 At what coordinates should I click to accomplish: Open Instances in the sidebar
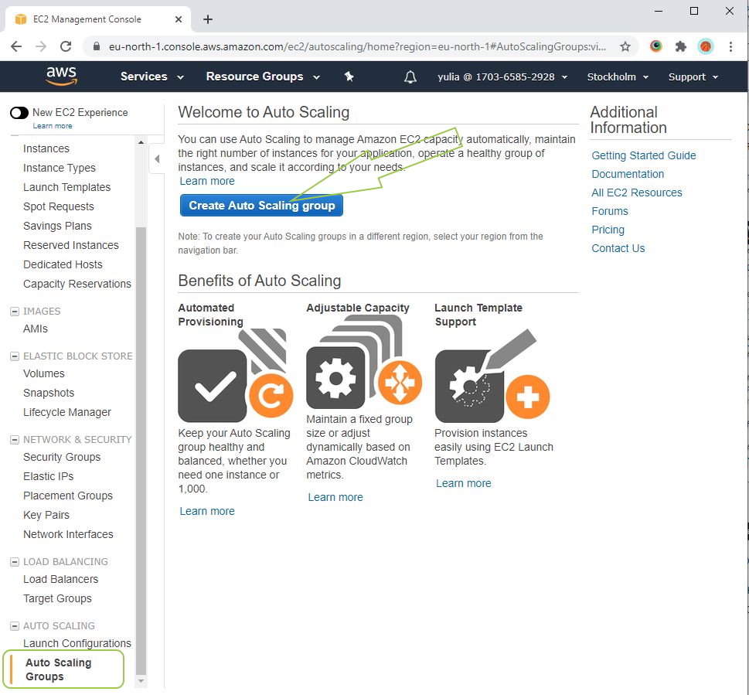pyautogui.click(x=46, y=148)
